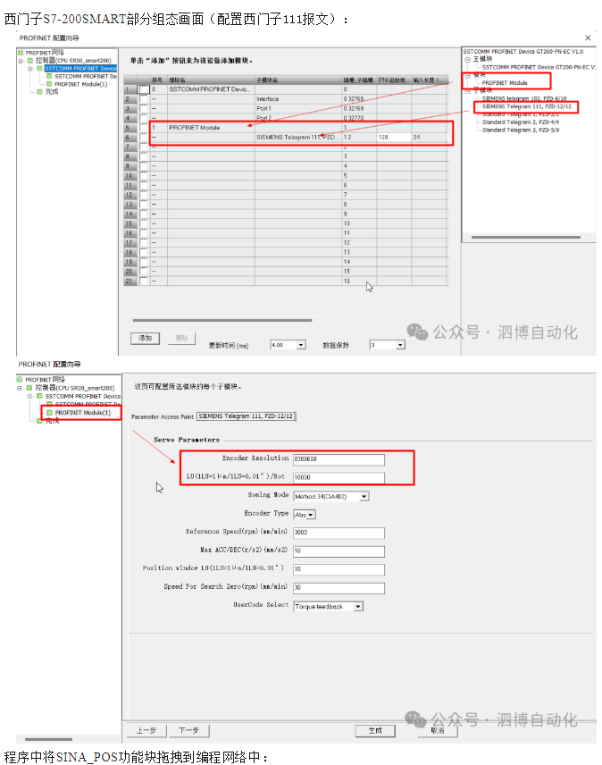Tick checkbox in table row 3 (Port 1)

[x=143, y=108]
